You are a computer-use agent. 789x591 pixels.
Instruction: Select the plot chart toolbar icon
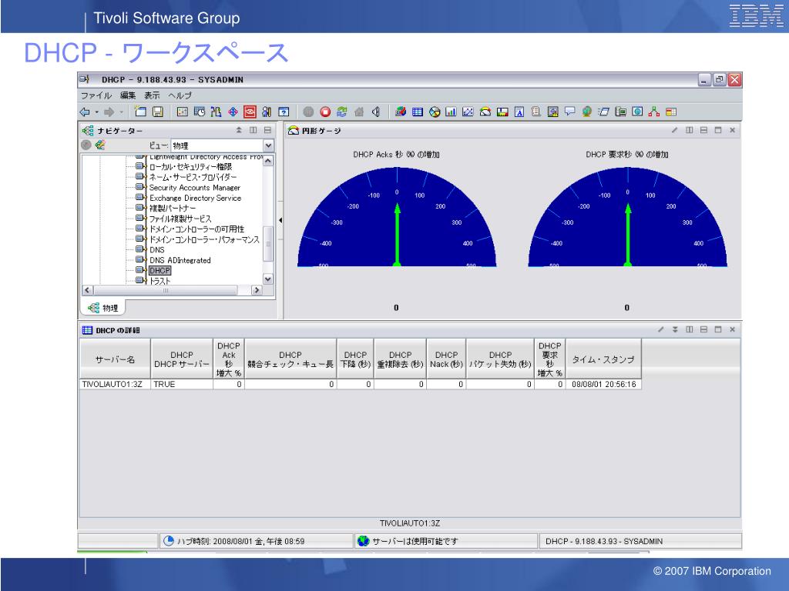[x=468, y=112]
